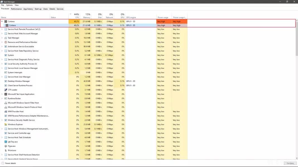Expand Antimalware Service Executable row
Screen dimensions: 298x167
tap(2, 47)
